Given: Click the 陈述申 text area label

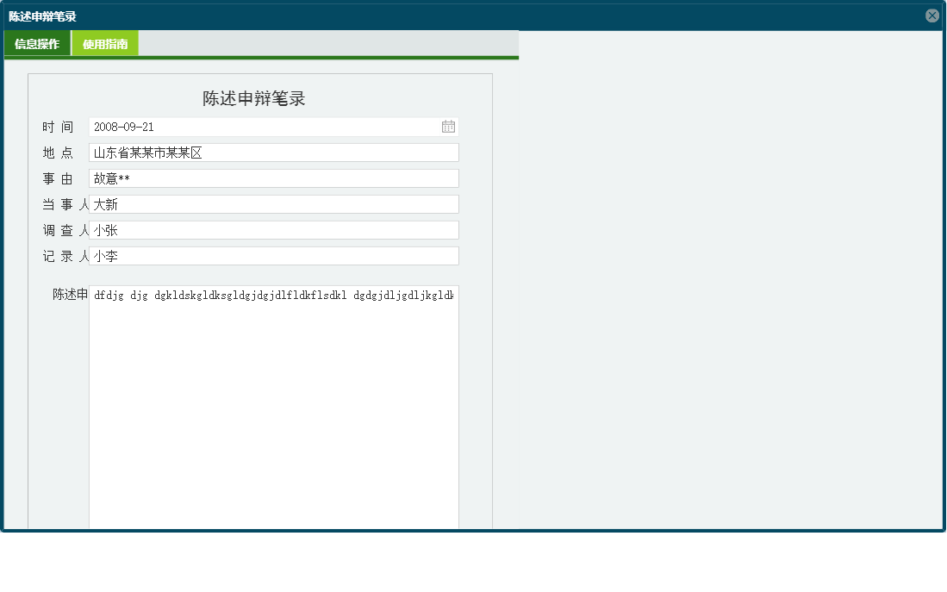Looking at the screenshot, I should tap(70, 294).
